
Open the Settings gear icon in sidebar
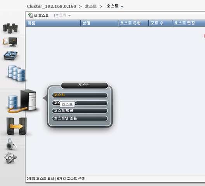coord(10,158)
